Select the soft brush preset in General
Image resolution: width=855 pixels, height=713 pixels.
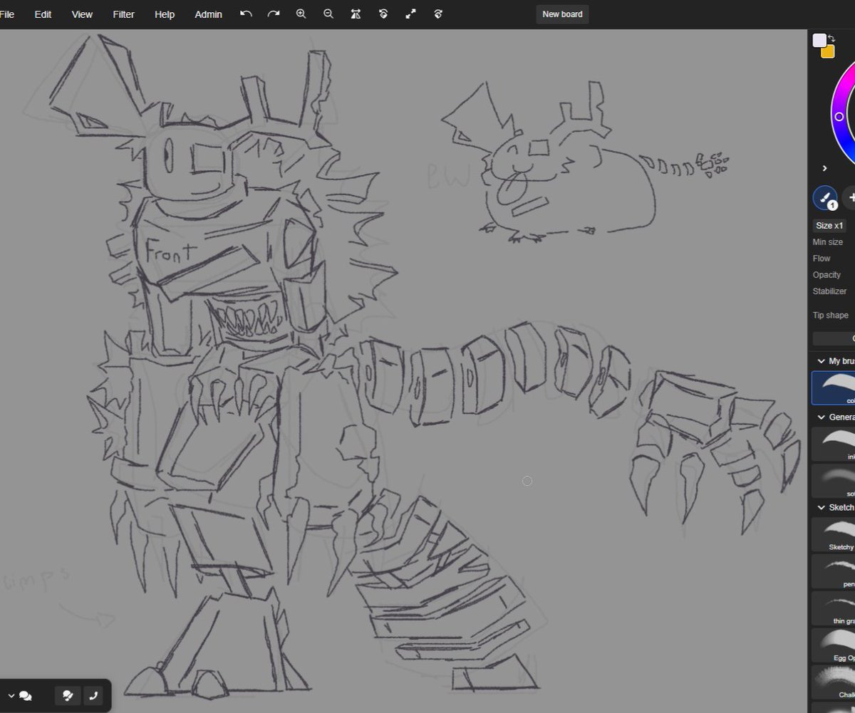coord(834,481)
